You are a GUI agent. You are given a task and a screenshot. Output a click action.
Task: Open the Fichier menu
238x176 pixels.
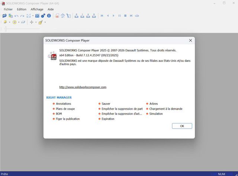point(8,9)
